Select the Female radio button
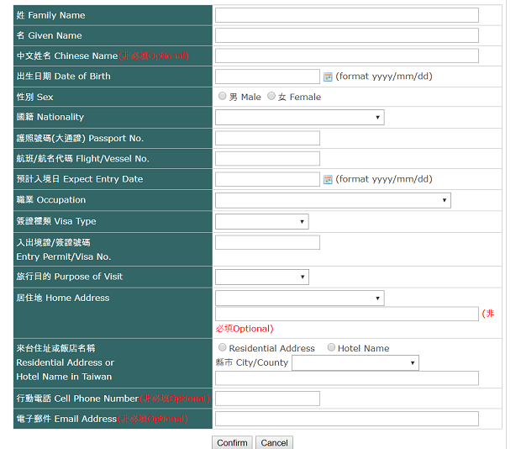This screenshot has width=521, height=449. pos(271,97)
